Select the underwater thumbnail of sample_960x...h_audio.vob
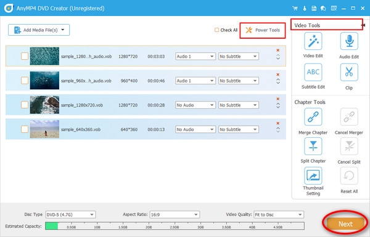370x237 pixels. (x=44, y=81)
